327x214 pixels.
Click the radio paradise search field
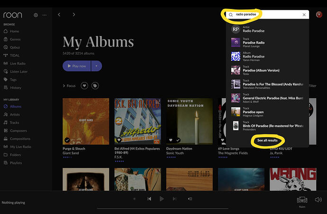tap(268, 15)
